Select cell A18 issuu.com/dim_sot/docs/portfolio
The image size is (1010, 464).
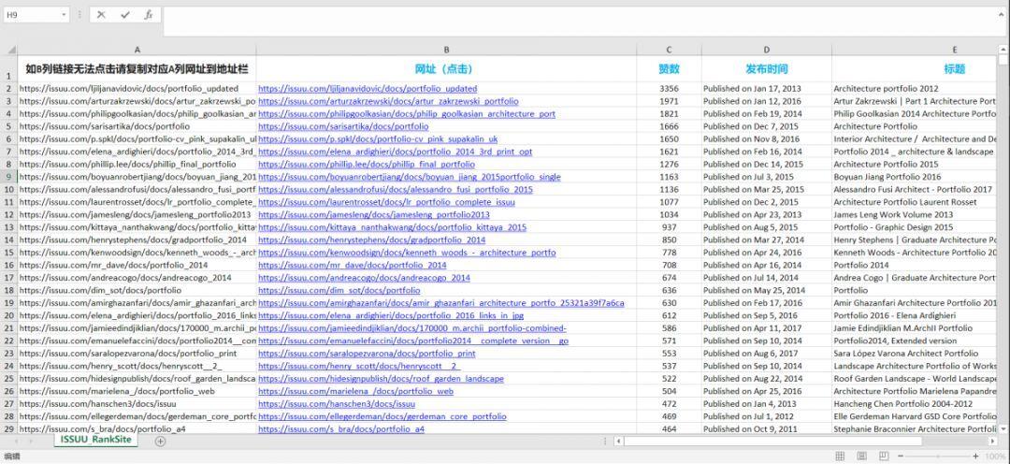coord(137,290)
